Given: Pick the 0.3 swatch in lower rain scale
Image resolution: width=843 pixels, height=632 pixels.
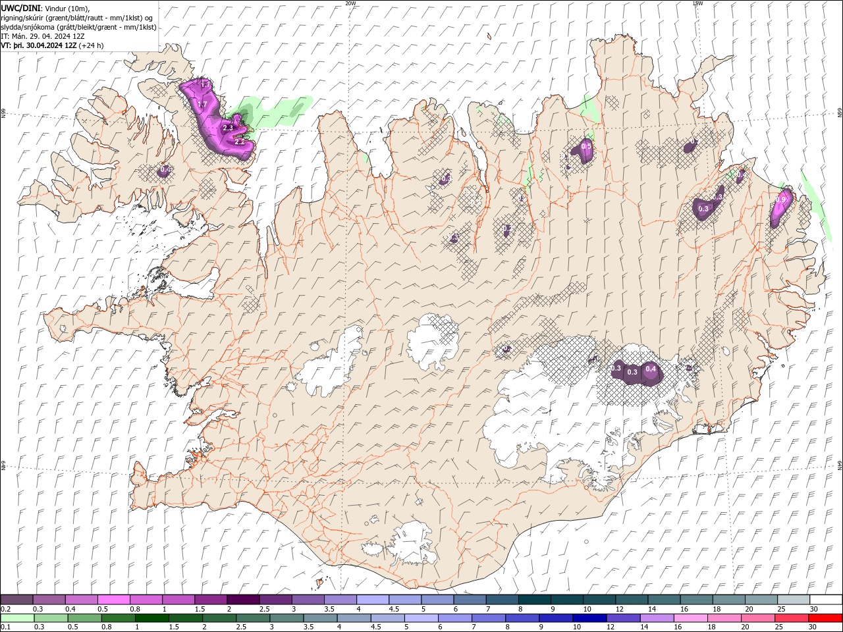Looking at the screenshot, I should 51,618.
